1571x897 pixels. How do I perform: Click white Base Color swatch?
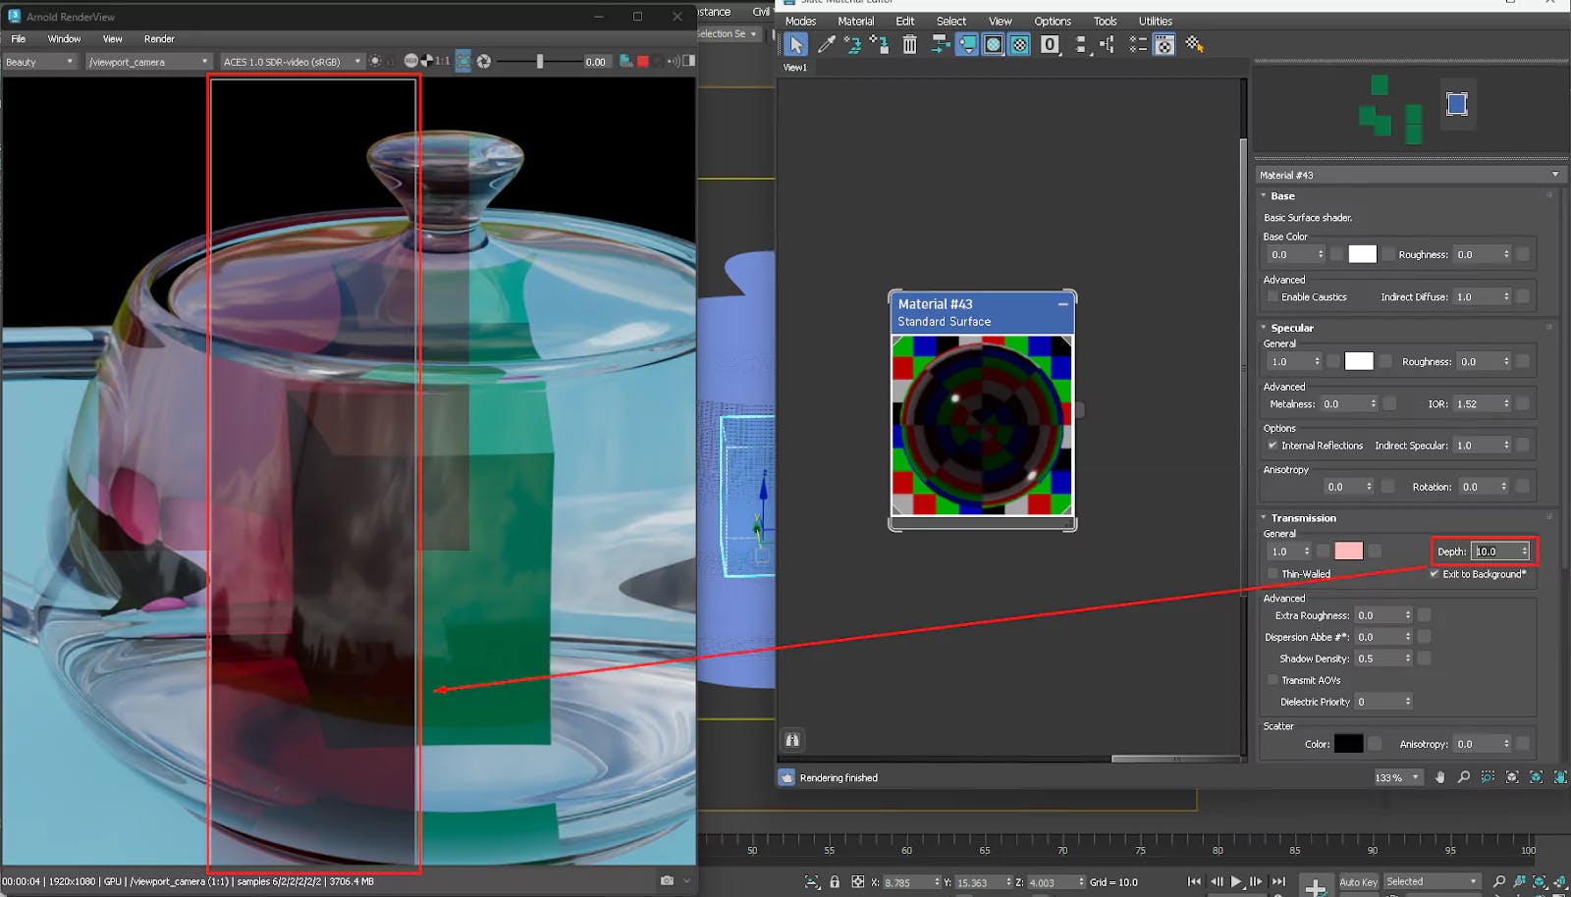pos(1362,254)
